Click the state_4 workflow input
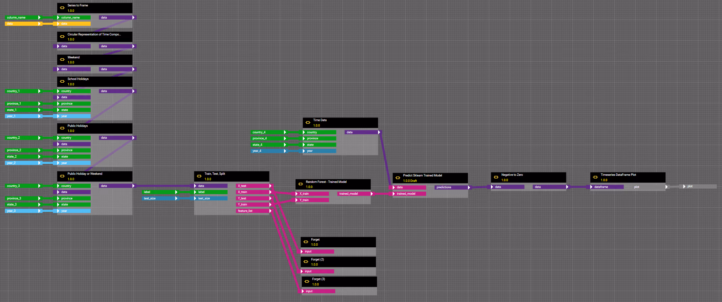722x302 pixels. [269, 145]
